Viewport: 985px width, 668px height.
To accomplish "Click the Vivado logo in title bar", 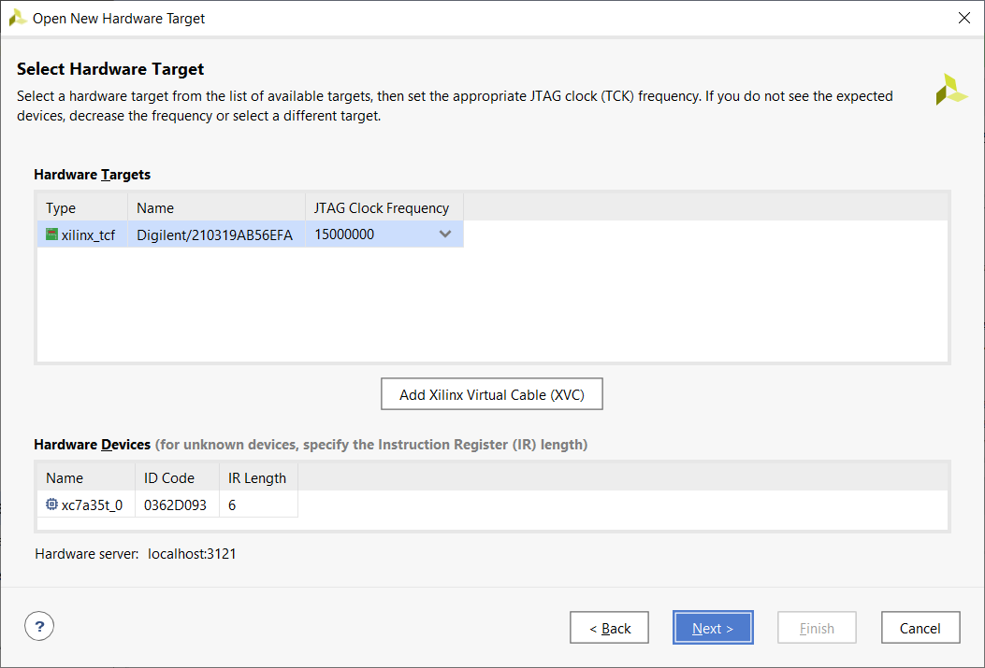I will point(17,18).
